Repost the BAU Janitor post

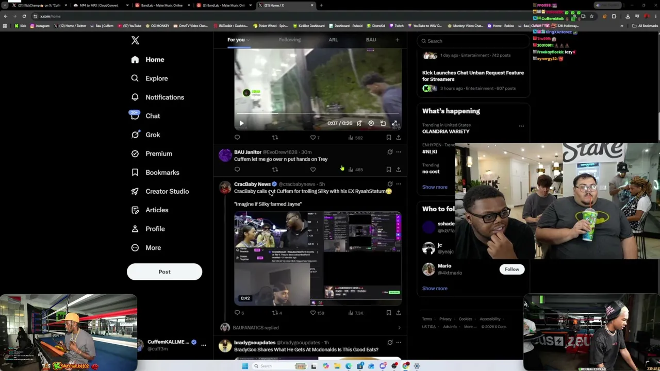tap(275, 170)
